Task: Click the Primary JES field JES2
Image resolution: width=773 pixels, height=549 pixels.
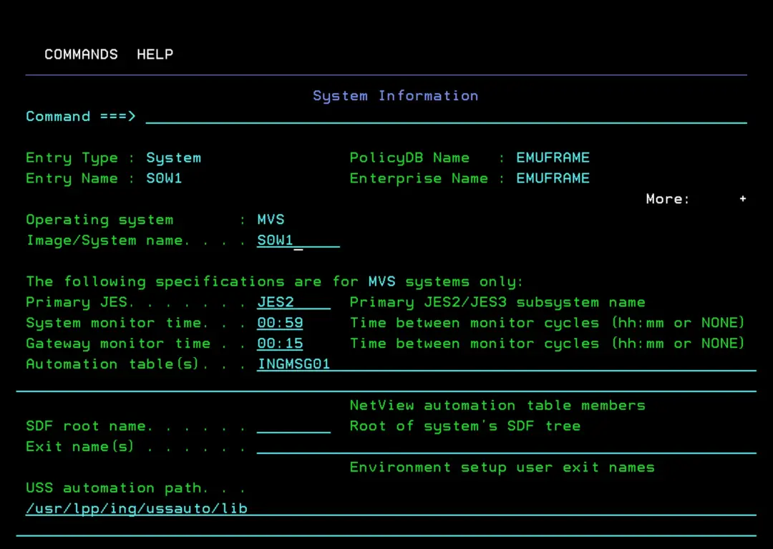Action: click(294, 302)
